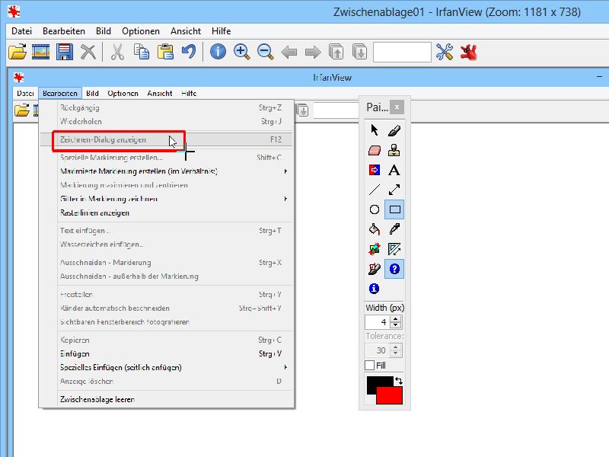Select the straighten/measure tool in Paint panel
609x457 pixels.
(x=394, y=249)
